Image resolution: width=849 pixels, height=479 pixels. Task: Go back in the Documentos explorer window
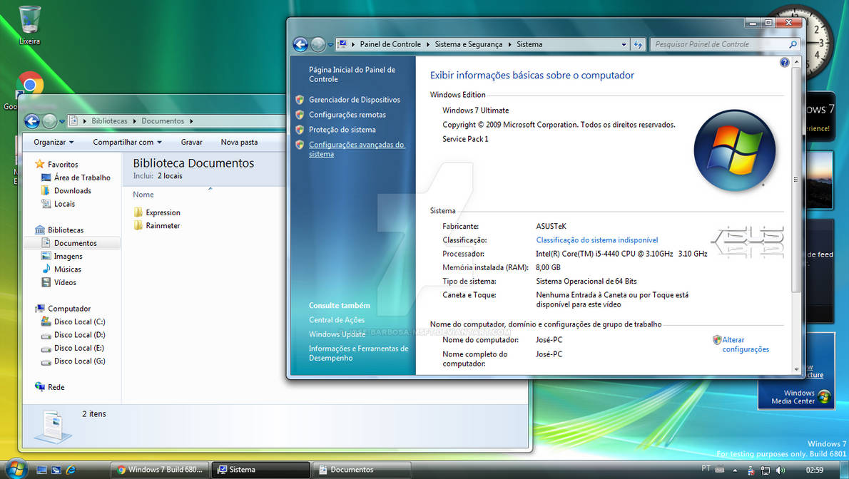click(32, 121)
